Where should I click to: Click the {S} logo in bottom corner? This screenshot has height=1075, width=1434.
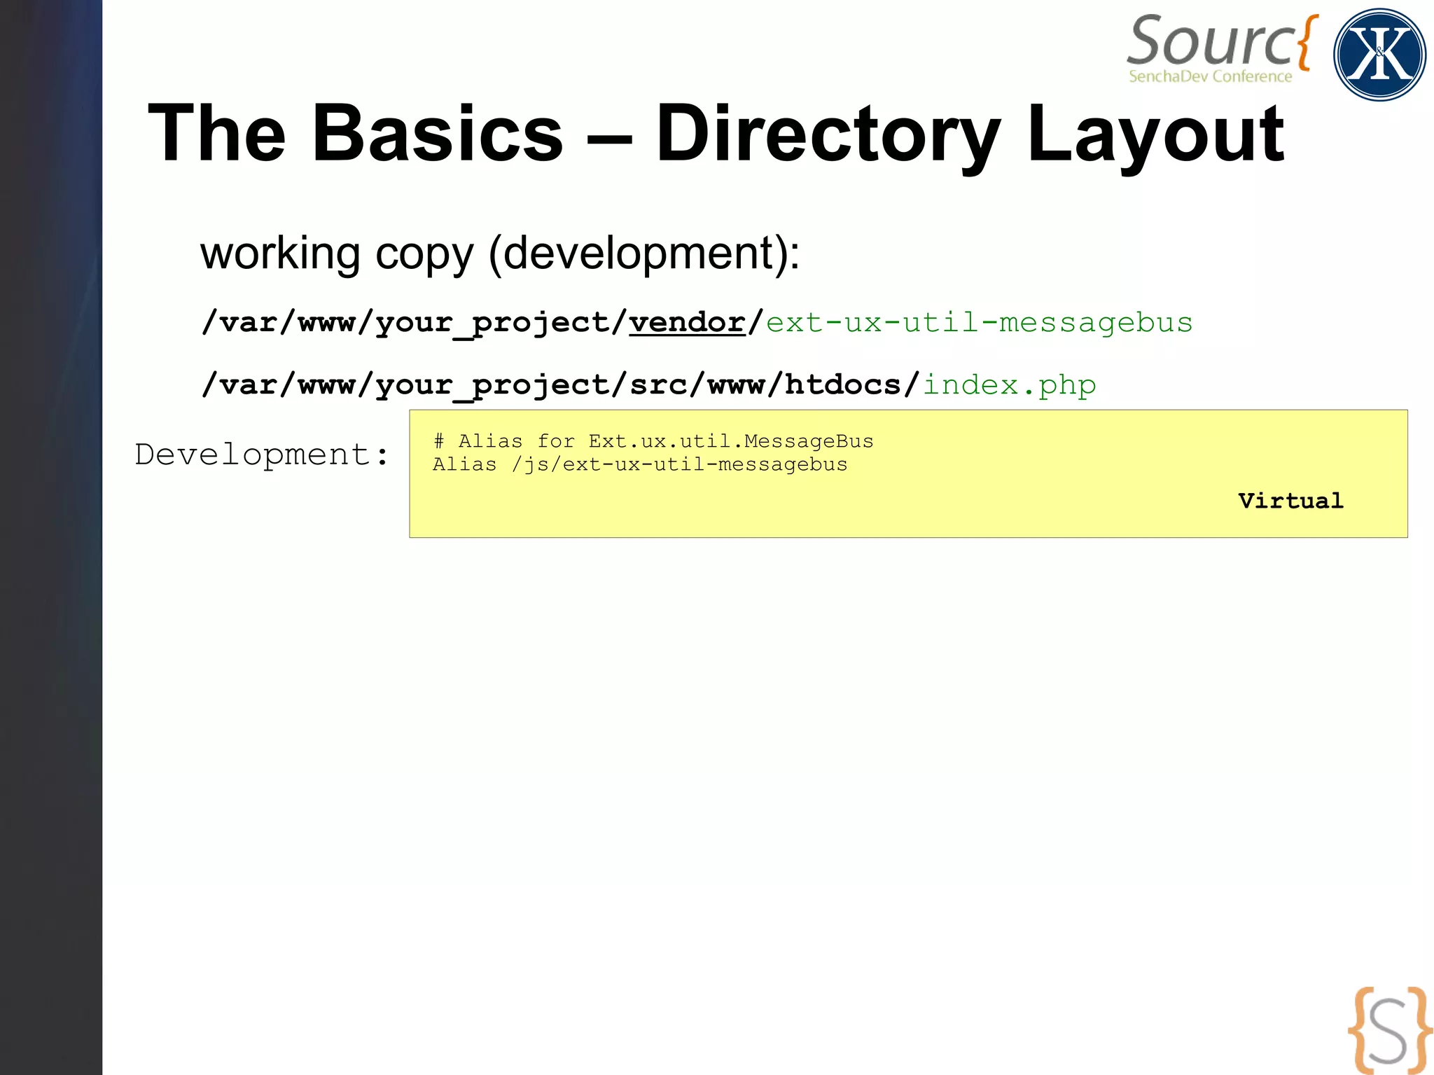[x=1389, y=1029]
